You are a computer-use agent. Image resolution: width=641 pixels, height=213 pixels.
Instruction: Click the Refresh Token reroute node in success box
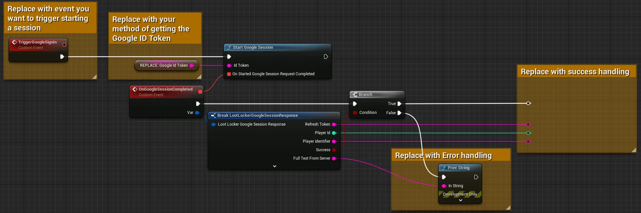(x=528, y=124)
